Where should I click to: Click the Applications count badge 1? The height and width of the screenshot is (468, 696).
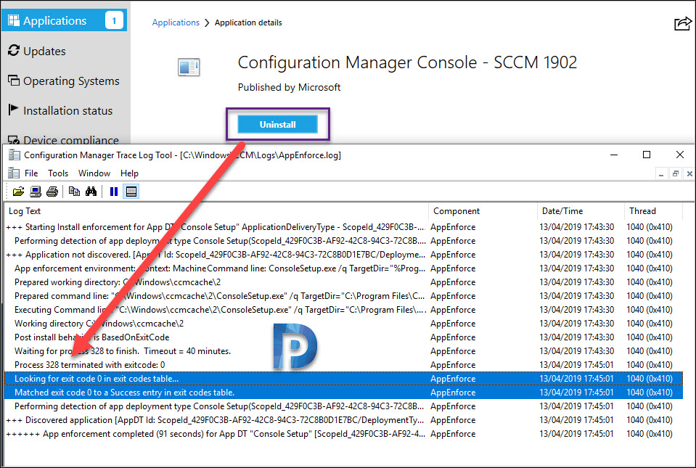point(114,20)
